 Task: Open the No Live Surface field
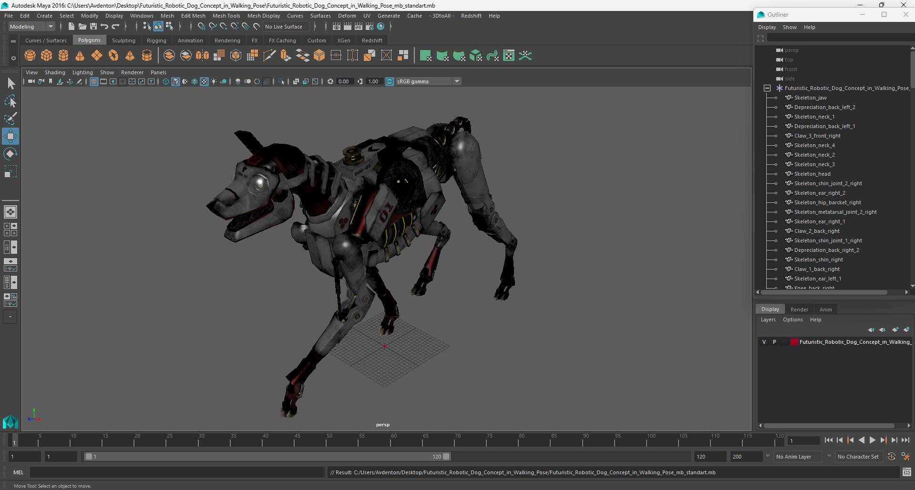(287, 27)
